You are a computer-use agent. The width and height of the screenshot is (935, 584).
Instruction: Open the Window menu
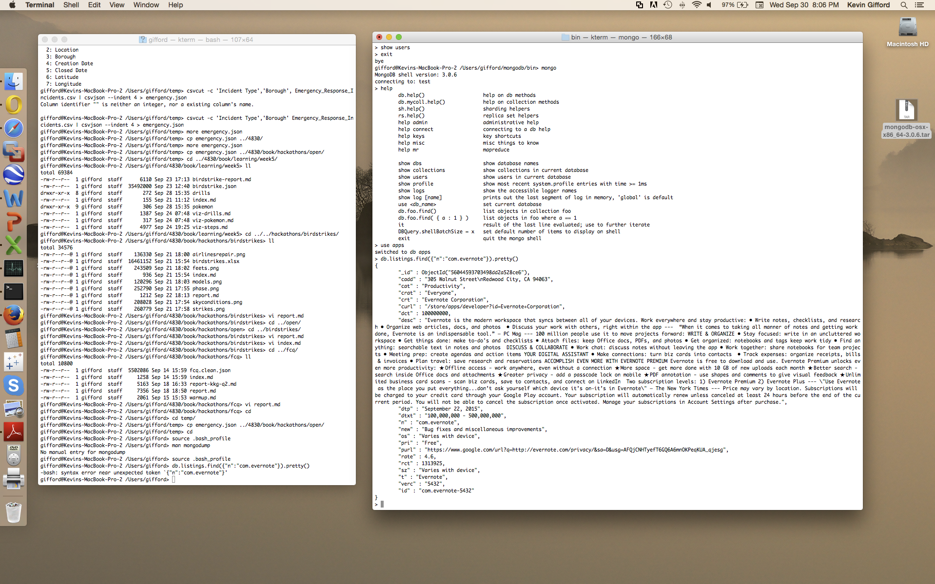coord(146,5)
